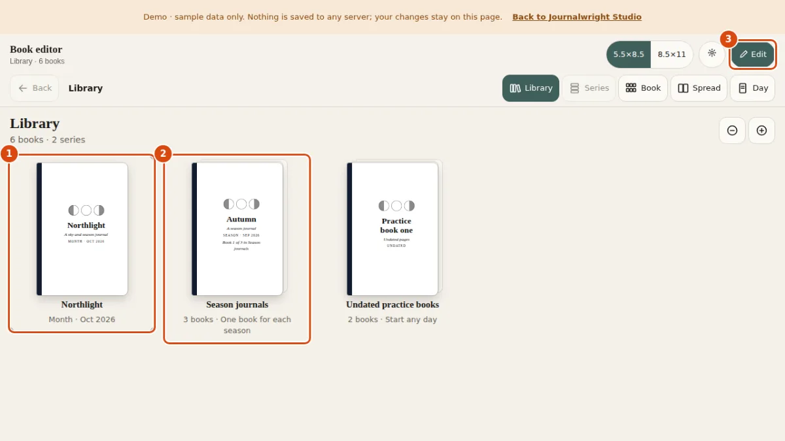Viewport: 785px width, 441px height.
Task: Click the zoom out minus icon
Action: click(x=732, y=131)
